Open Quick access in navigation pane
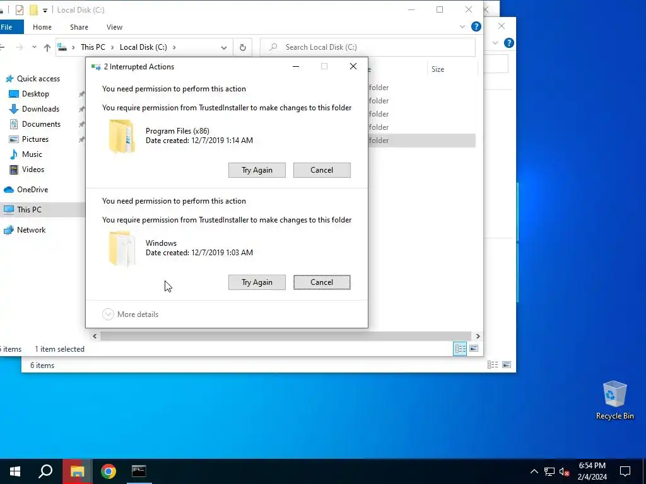 (33, 79)
